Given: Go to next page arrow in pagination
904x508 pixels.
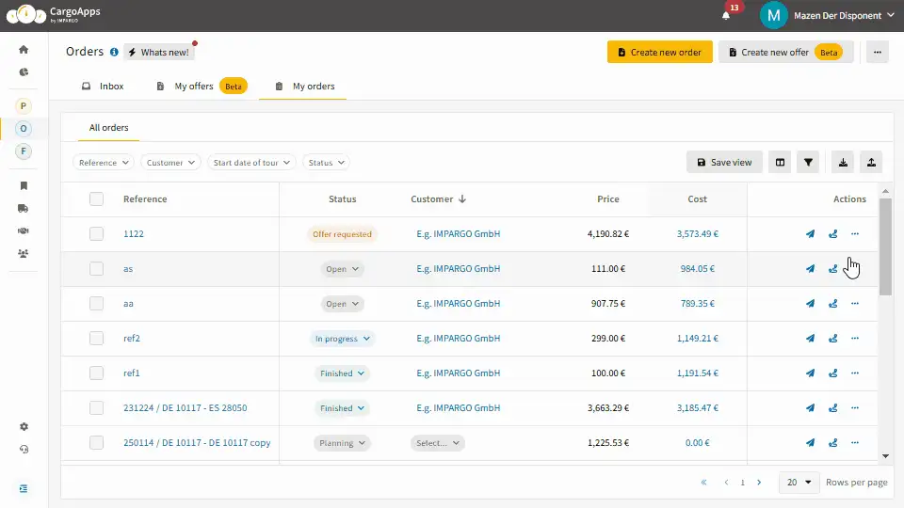Looking at the screenshot, I should click(759, 483).
